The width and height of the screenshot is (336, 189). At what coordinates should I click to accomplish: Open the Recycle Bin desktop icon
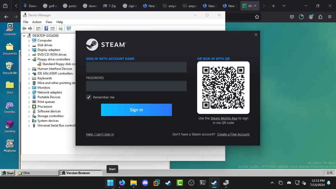(10, 68)
